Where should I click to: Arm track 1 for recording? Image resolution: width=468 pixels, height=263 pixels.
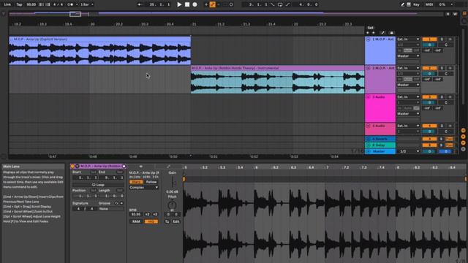(x=450, y=39)
